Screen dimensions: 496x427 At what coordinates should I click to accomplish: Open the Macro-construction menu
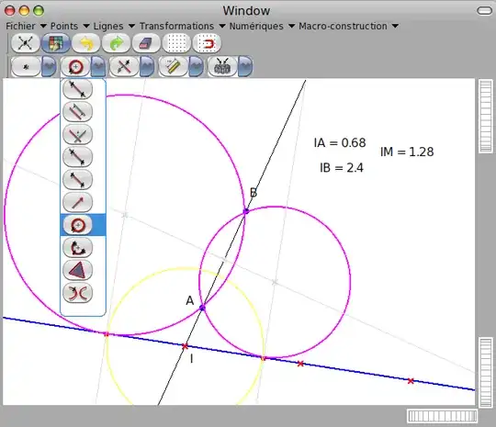tap(348, 26)
